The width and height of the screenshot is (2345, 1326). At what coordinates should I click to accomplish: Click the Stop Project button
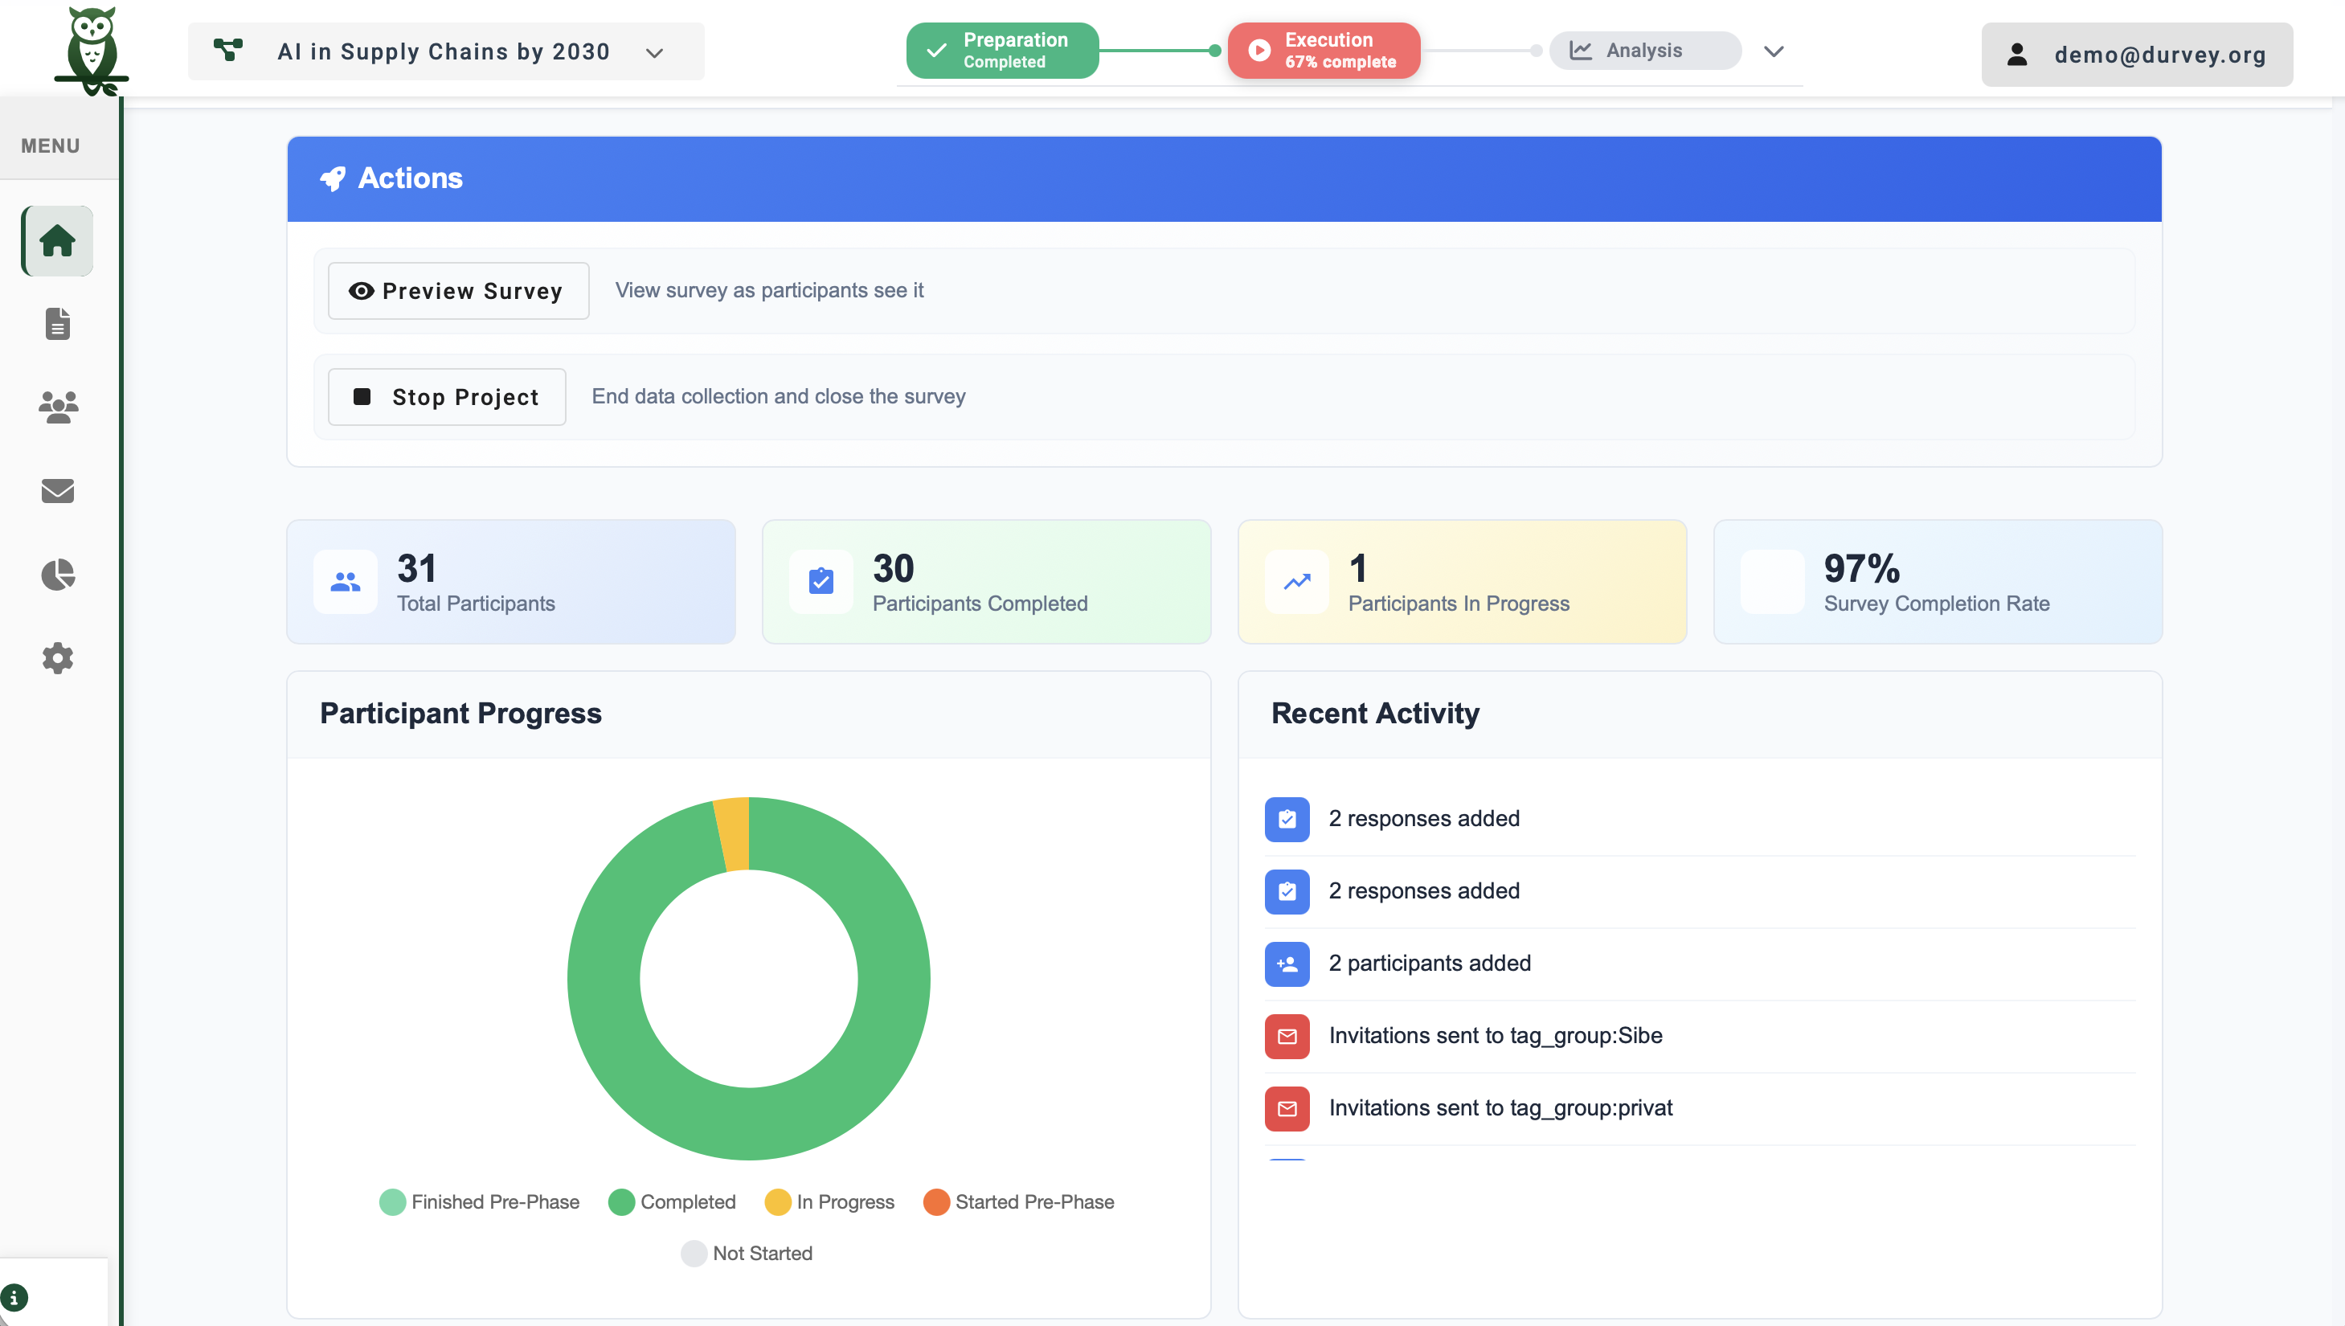pos(446,397)
